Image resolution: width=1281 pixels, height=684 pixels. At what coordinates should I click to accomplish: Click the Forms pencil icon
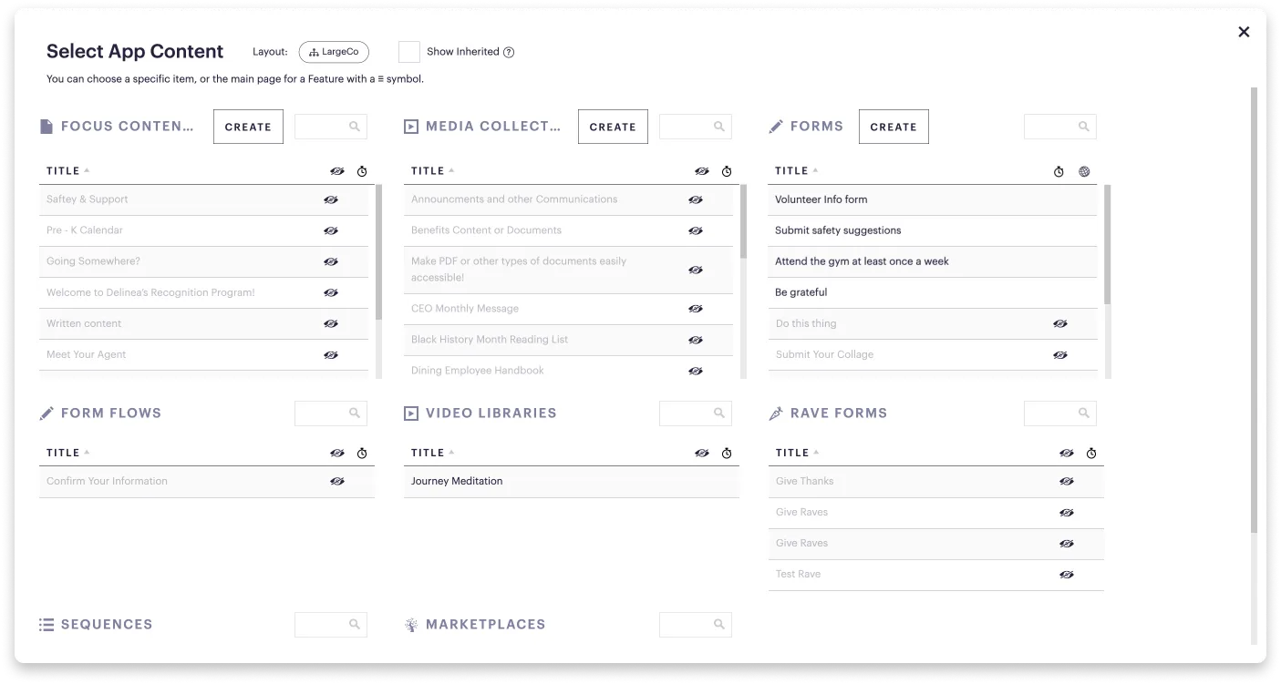pyautogui.click(x=776, y=127)
